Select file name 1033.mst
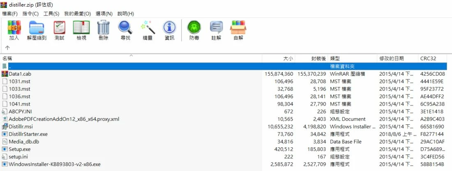This screenshot has width=452, height=171. (20, 89)
